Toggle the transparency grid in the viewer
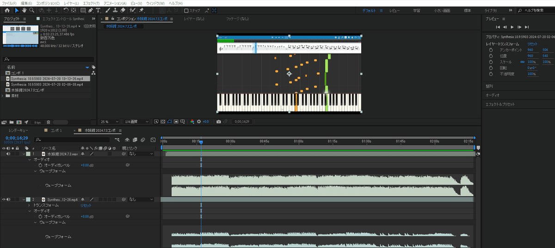 pos(163,121)
